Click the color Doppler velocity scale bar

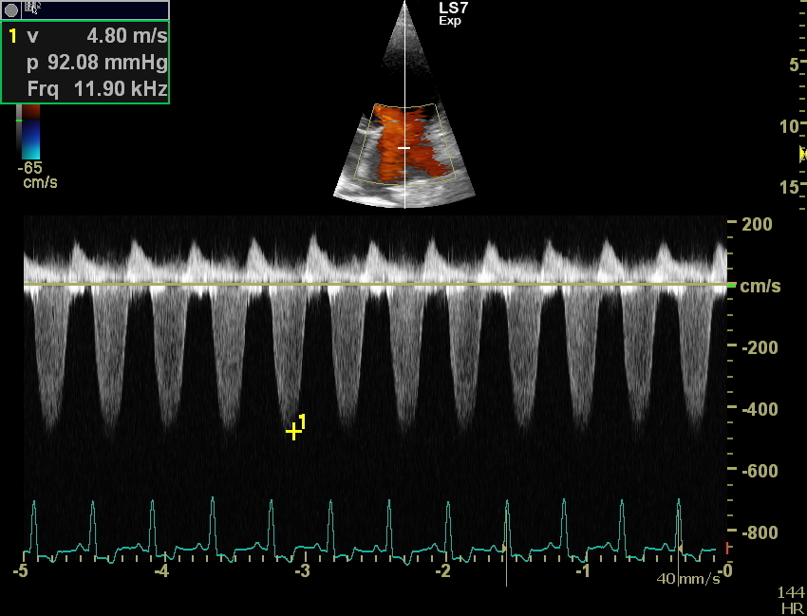(x=31, y=132)
